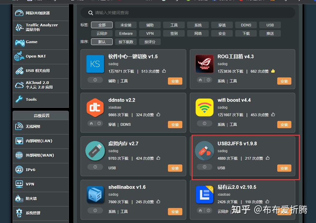The width and height of the screenshot is (316, 223).
Task: Go to 内部网络(LAN) settings
Action: [41, 141]
